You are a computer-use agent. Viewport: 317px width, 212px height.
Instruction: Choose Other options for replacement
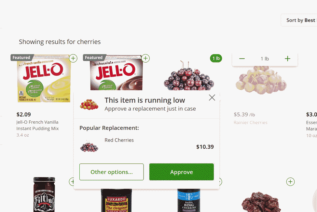pyautogui.click(x=111, y=172)
